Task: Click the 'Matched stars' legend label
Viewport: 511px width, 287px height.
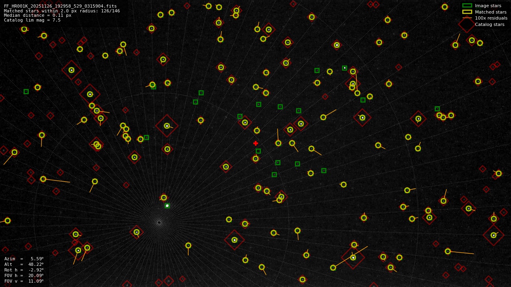Action: (x=491, y=12)
